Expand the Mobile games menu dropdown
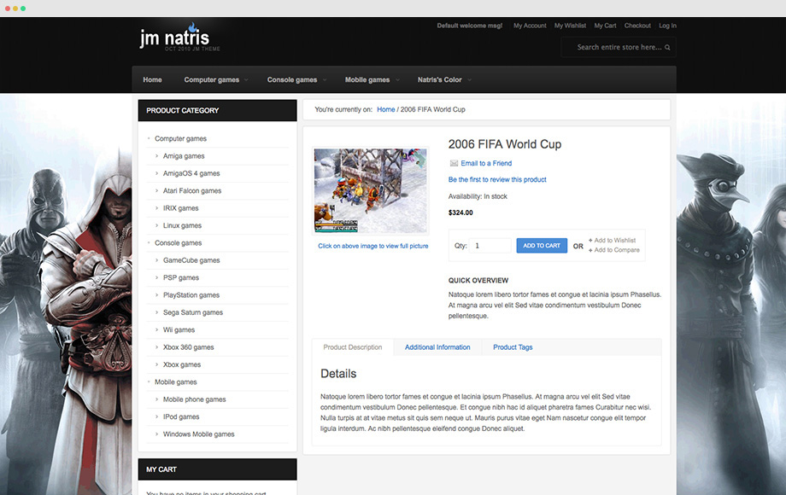 (x=397, y=80)
